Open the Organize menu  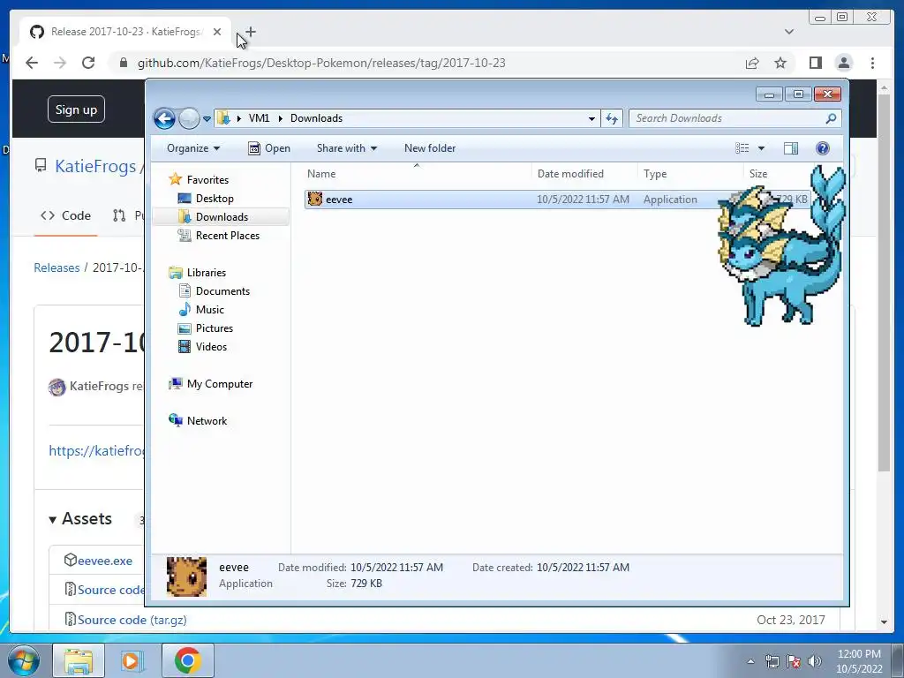tap(193, 148)
